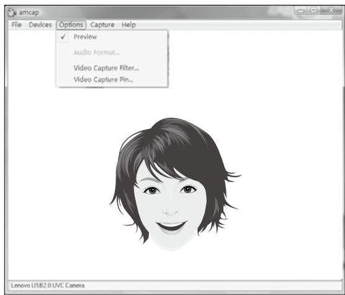Toggle the checked Preview option
The width and height of the screenshot is (345, 295).
pyautogui.click(x=112, y=37)
